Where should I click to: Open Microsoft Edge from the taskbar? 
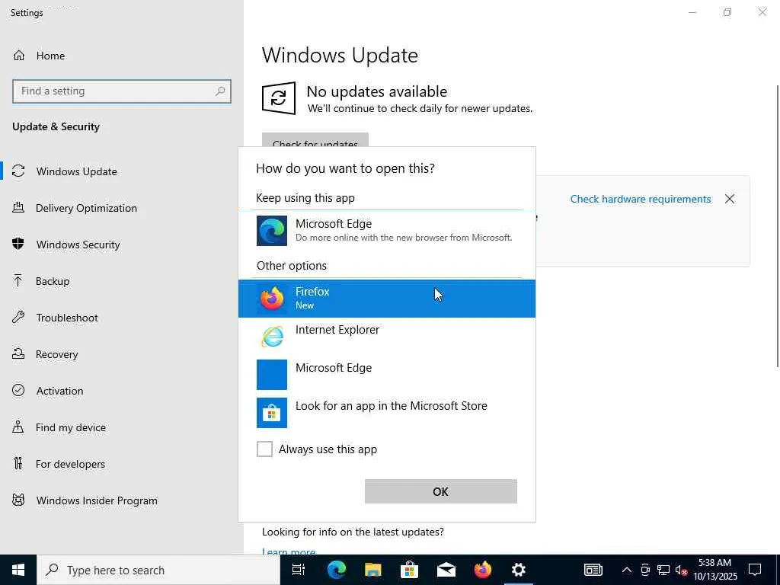click(x=336, y=570)
